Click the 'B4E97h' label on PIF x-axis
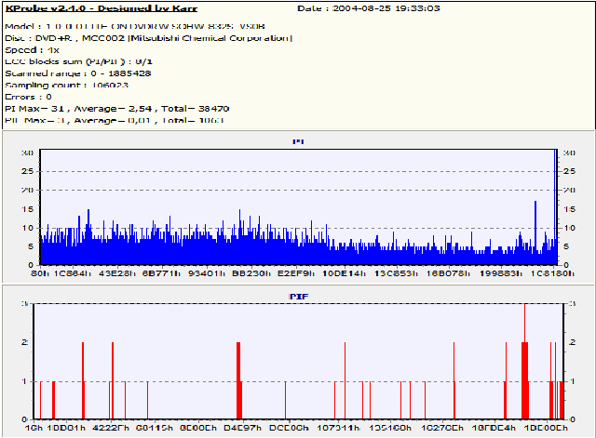This screenshot has height=438, width=596. point(242,428)
